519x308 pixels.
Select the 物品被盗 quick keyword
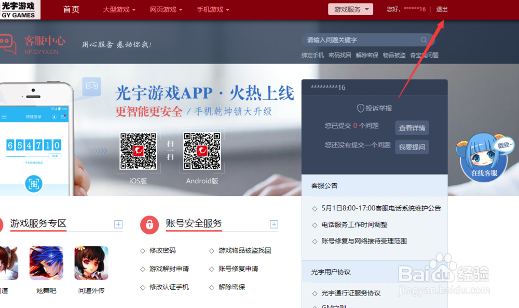[394, 55]
